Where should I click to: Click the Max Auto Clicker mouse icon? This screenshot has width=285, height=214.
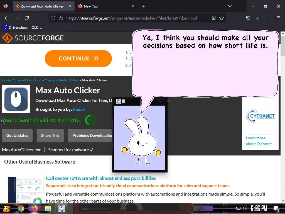16,99
